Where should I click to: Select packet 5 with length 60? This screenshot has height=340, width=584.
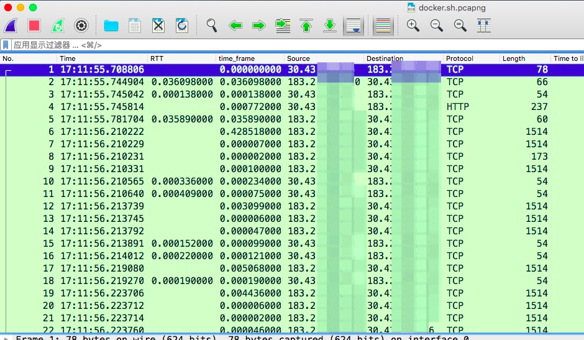[x=292, y=119]
